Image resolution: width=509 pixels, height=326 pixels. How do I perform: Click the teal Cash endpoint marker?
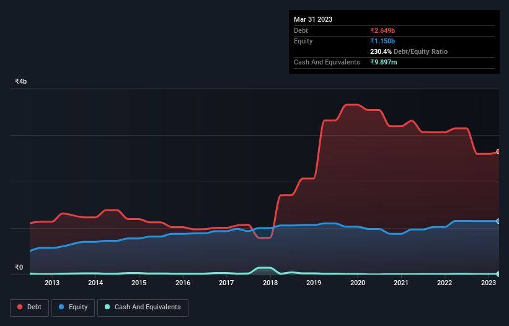(x=498, y=274)
